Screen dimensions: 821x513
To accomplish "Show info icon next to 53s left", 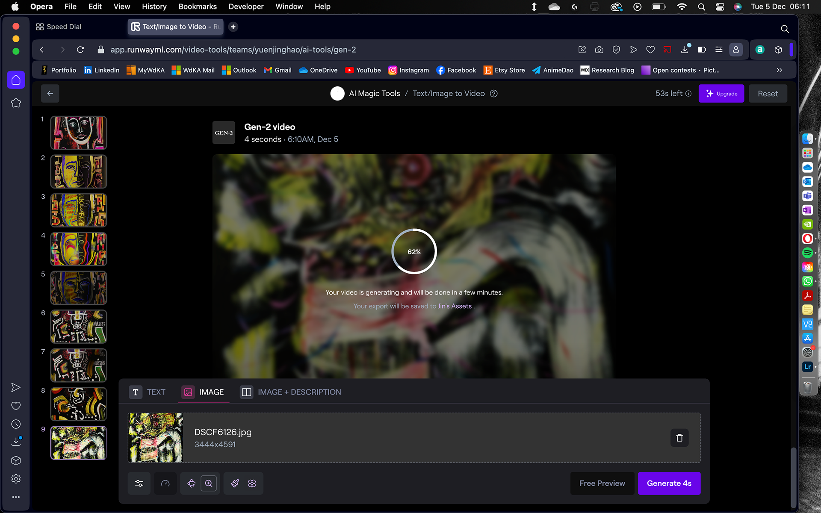I will click(x=688, y=94).
